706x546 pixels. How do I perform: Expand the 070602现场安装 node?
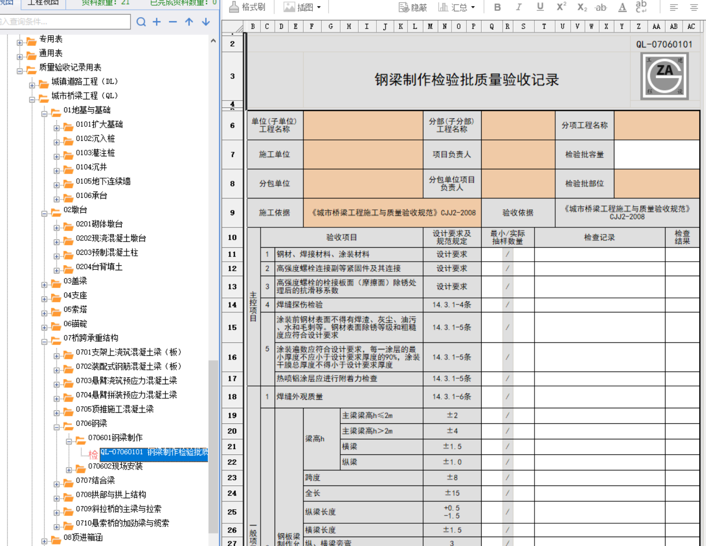click(69, 470)
